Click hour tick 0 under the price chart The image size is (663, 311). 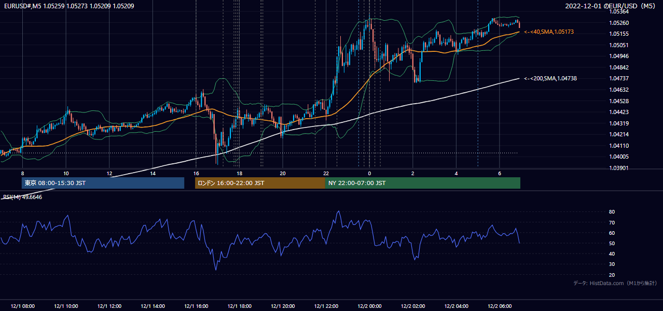coord(369,173)
